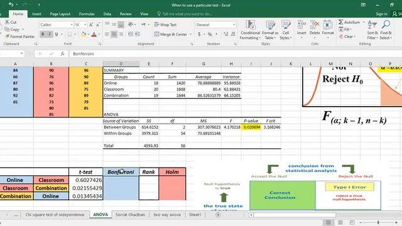Screen dimensions: 402x226
Task: Open Font Color dropdown arrow
Action: [99, 34]
